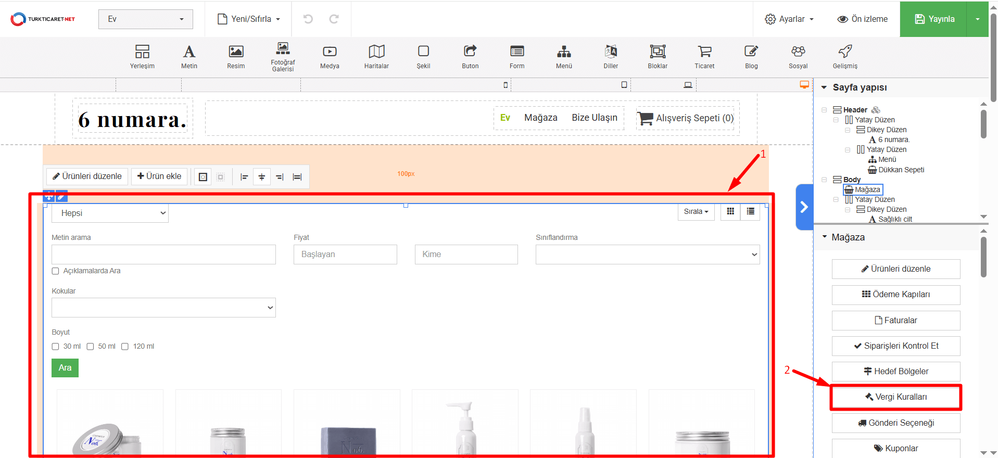Screen dimensions: 998x458
Task: Enable Açıklamalarda Ara checkbox
Action: pos(56,271)
